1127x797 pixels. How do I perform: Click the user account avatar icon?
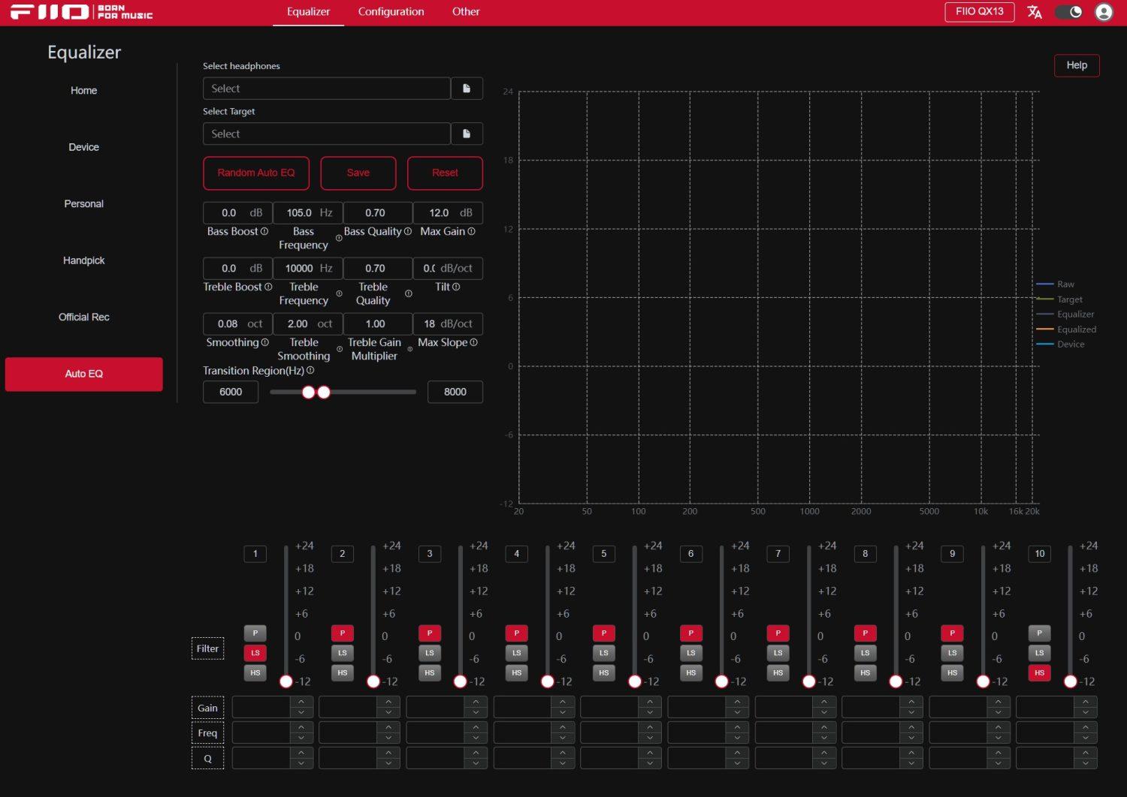point(1104,12)
